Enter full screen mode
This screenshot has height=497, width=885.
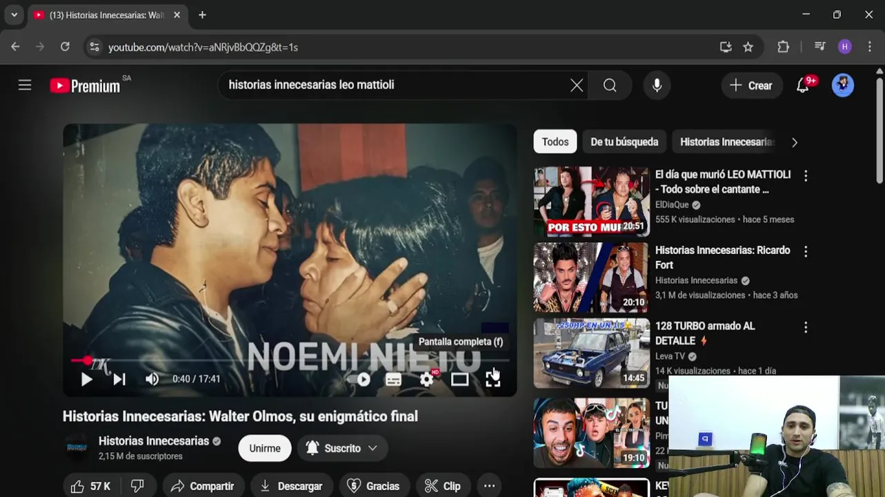493,378
